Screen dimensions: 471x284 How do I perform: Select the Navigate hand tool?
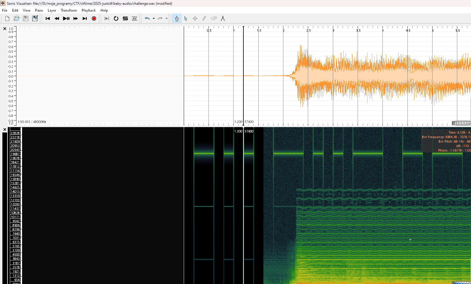(177, 18)
